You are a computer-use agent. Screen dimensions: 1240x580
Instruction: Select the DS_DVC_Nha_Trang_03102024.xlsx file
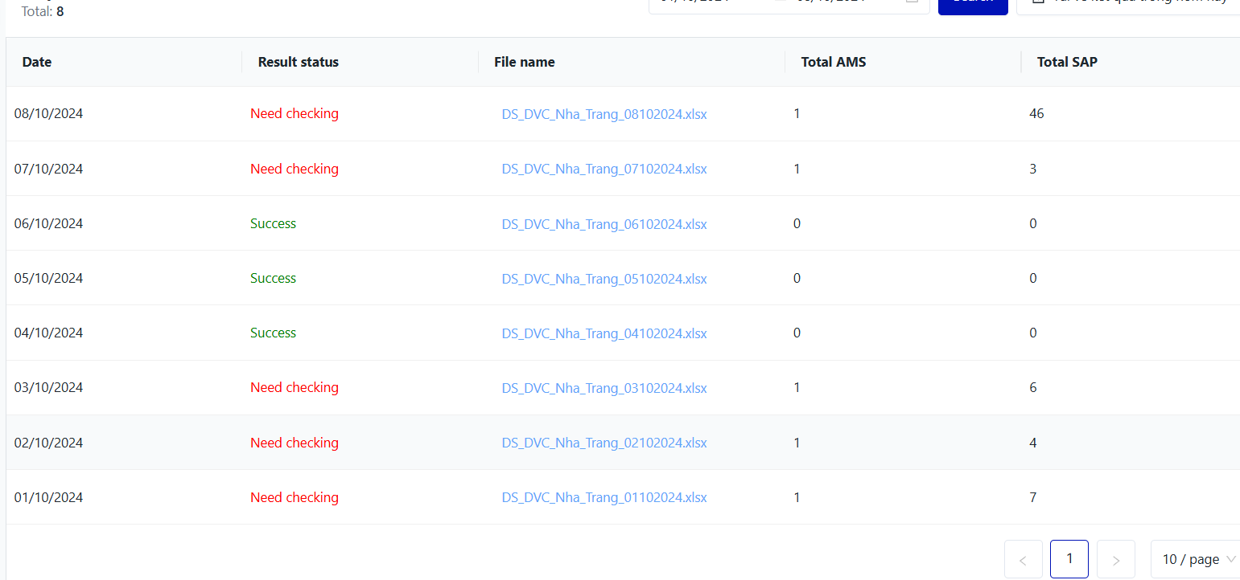tap(604, 388)
